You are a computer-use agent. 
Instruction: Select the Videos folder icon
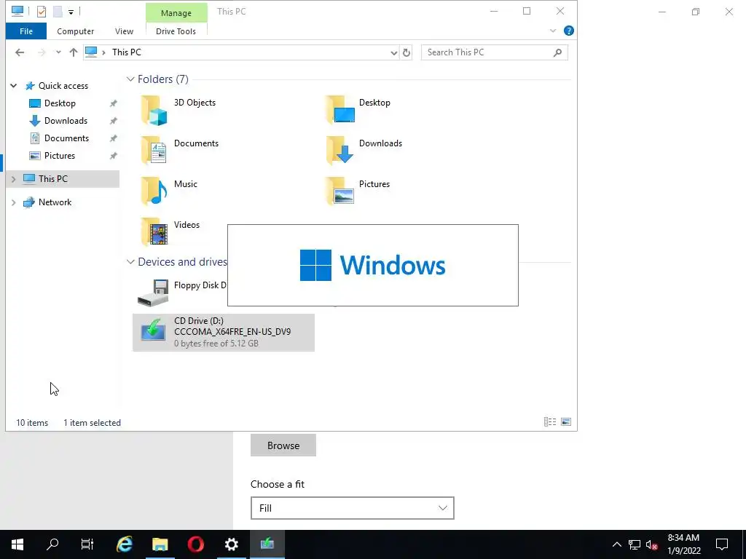[154, 232]
